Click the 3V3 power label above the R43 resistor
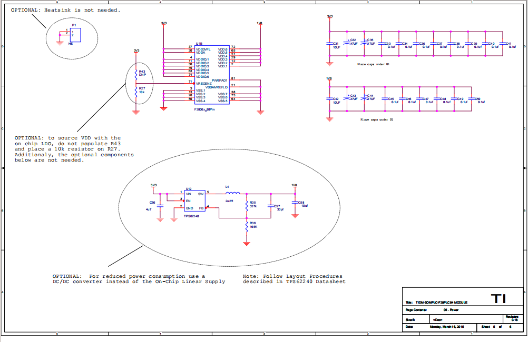This screenshot has width=528, height=342. [x=136, y=51]
